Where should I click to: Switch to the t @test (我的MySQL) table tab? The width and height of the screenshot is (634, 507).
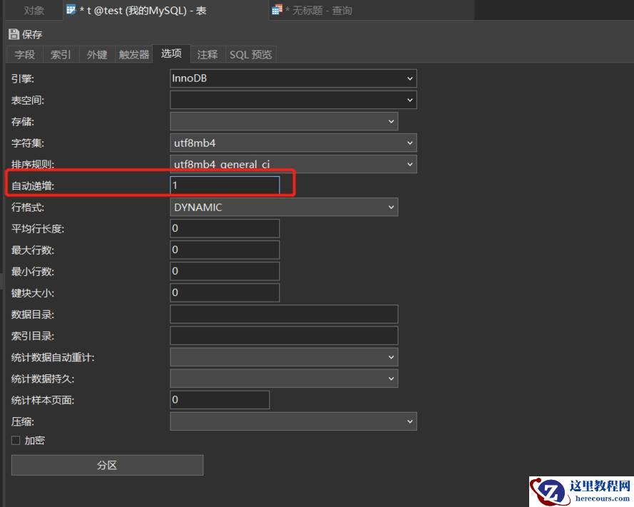[x=166, y=10]
